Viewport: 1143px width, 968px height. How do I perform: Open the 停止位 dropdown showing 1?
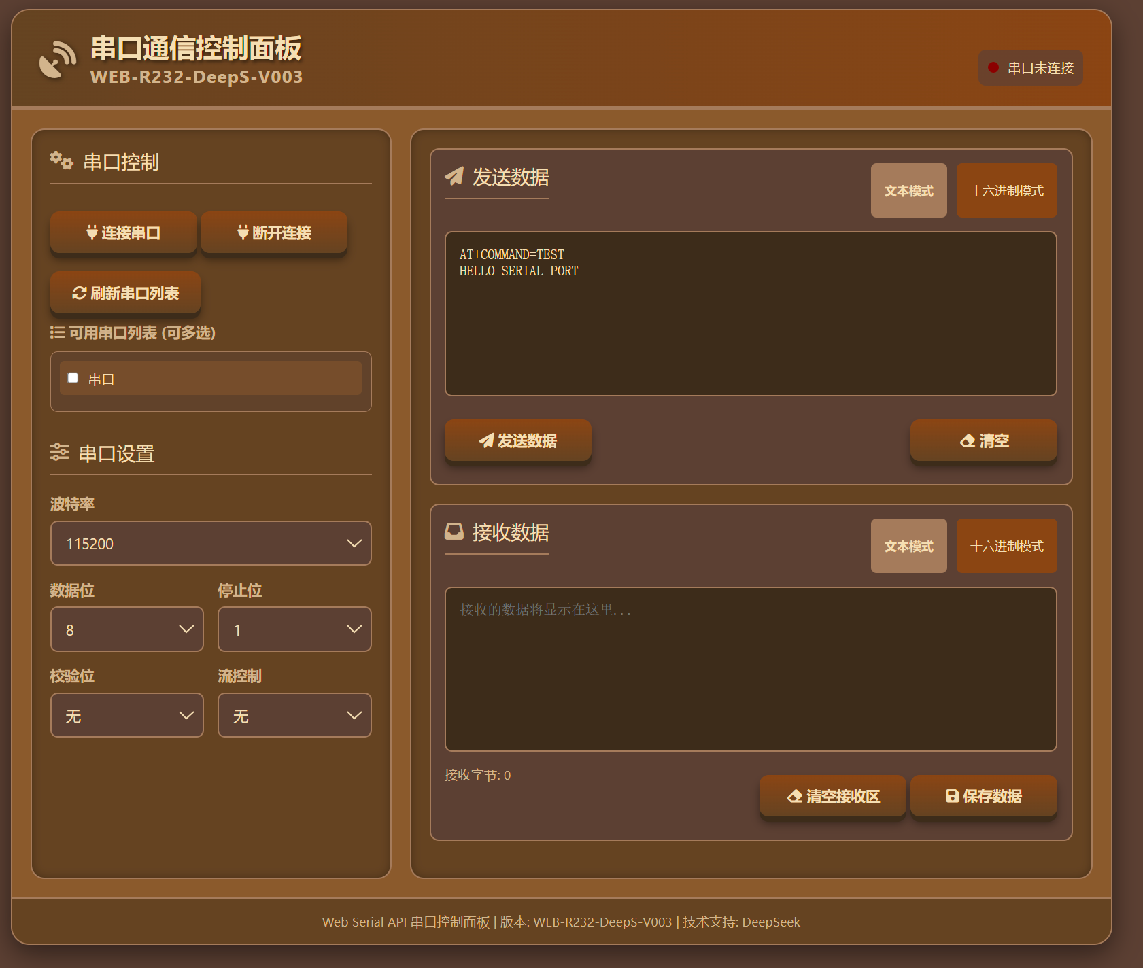(294, 629)
